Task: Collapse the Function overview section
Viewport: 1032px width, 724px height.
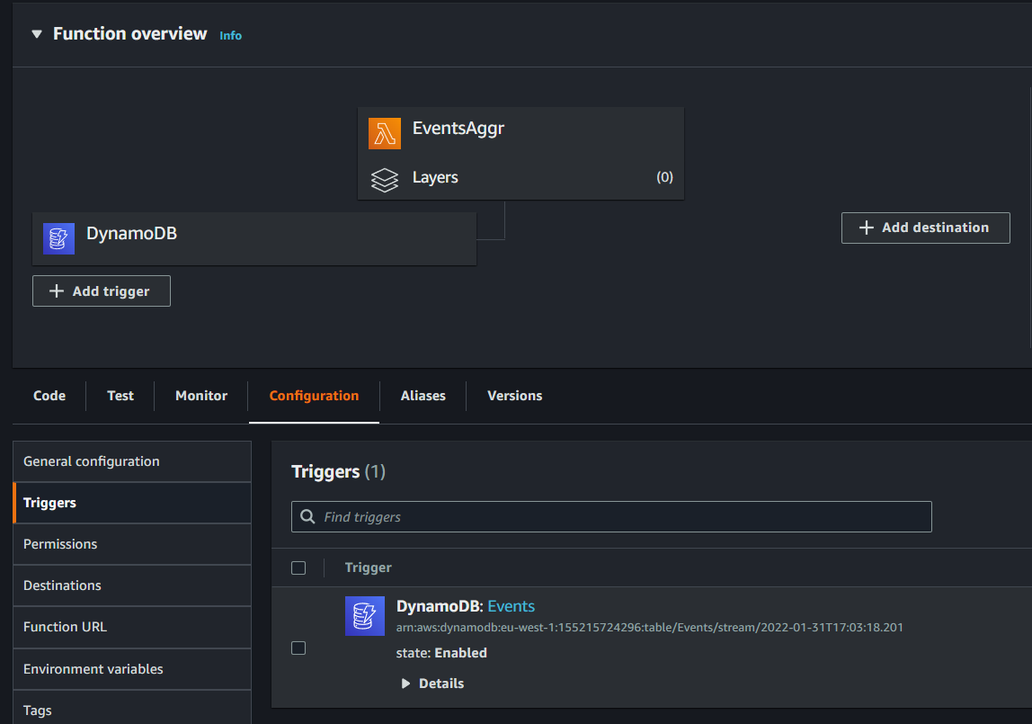Action: (x=35, y=33)
